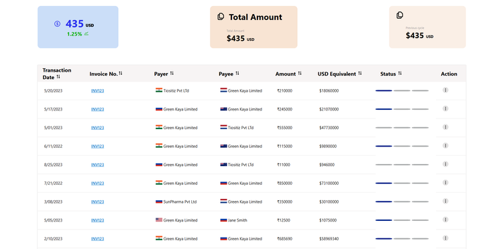Click USD equivalent value $58969340
This screenshot has width=503, height=249.
point(329,239)
